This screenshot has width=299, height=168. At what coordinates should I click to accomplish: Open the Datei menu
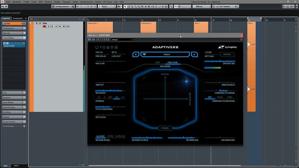point(8,2)
